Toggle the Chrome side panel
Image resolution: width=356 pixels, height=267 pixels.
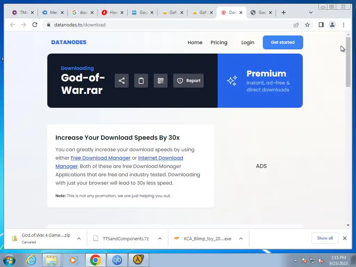pos(321,25)
